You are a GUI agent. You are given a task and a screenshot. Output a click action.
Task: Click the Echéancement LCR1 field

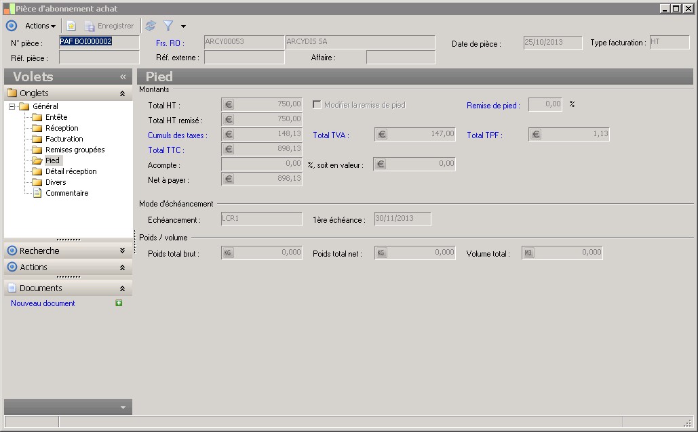[x=262, y=219]
